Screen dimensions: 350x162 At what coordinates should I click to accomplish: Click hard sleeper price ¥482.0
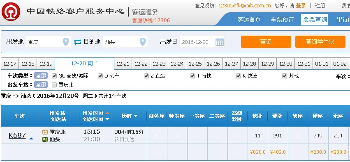click(278, 152)
